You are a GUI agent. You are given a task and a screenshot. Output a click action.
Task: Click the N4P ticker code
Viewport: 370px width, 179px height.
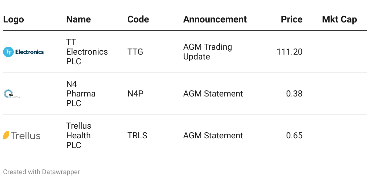135,94
